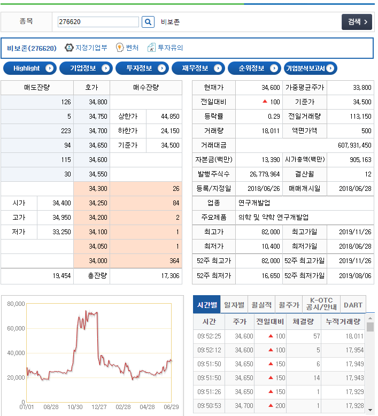Switch to the 일자별 tab
The image size is (378, 416).
[x=234, y=305]
